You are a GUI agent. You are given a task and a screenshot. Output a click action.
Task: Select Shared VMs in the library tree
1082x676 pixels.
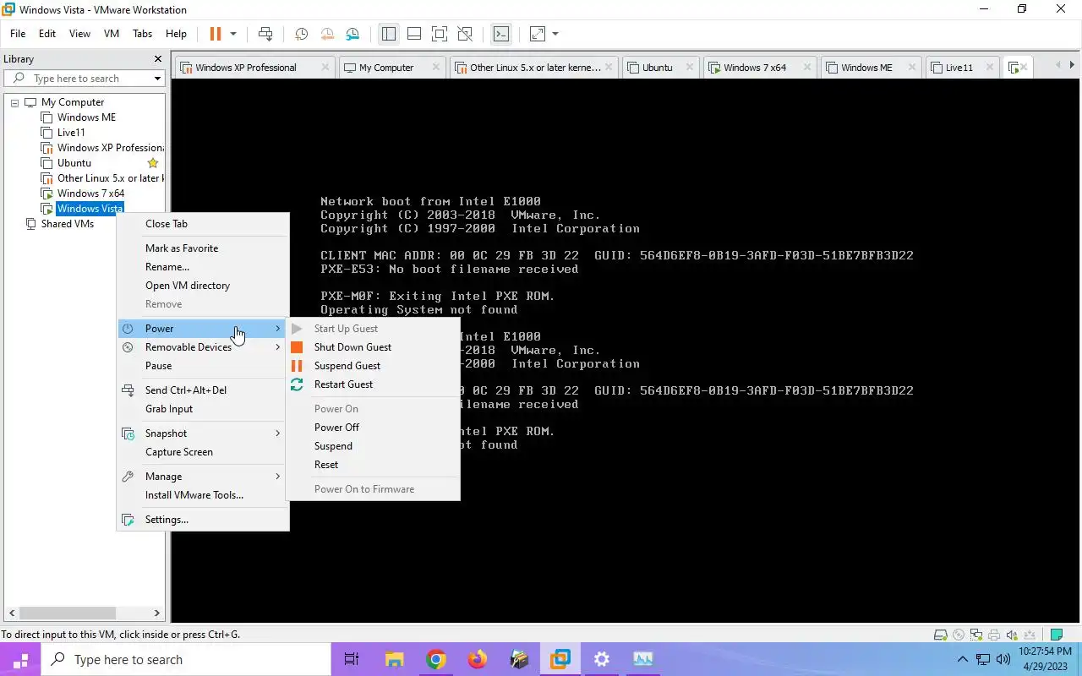point(67,224)
